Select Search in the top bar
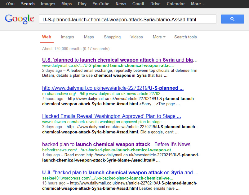Screen dimensions: 249x195 (28, 4)
